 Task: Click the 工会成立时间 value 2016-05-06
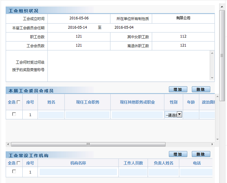coord(79,18)
